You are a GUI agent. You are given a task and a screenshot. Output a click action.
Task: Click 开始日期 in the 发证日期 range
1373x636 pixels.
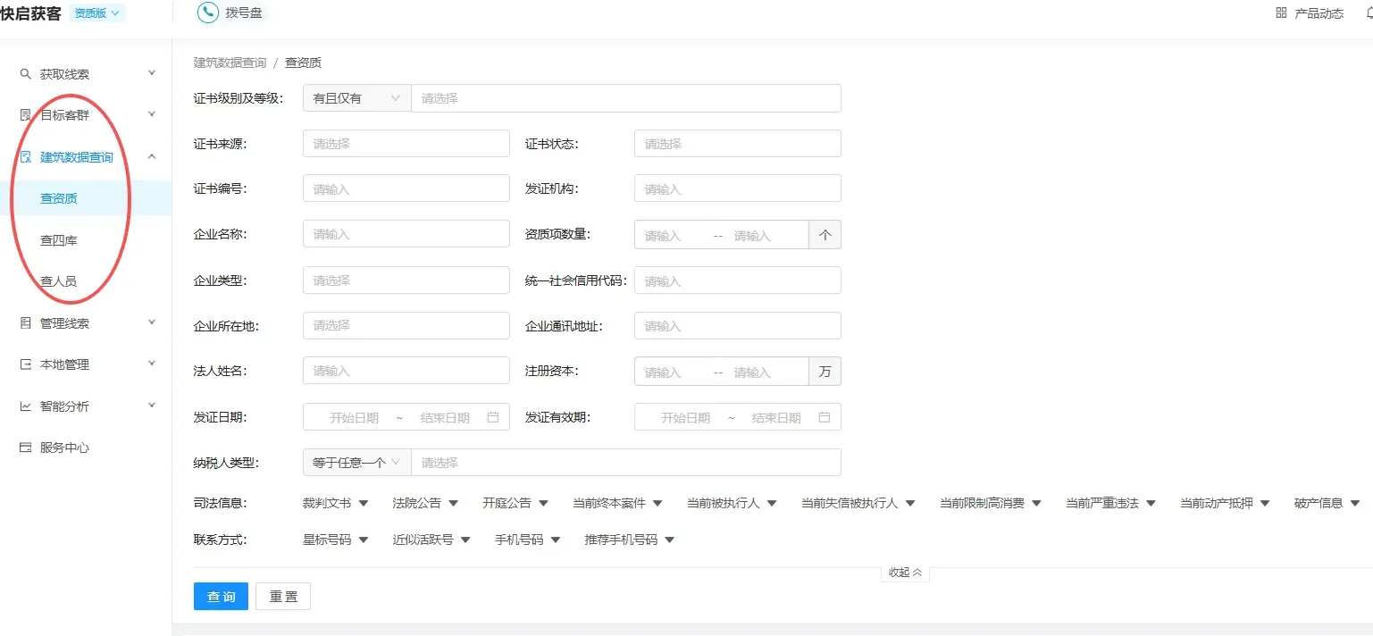[355, 417]
